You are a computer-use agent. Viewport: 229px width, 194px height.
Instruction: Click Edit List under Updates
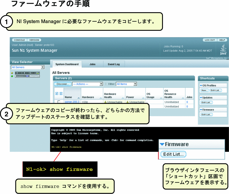point(206,102)
